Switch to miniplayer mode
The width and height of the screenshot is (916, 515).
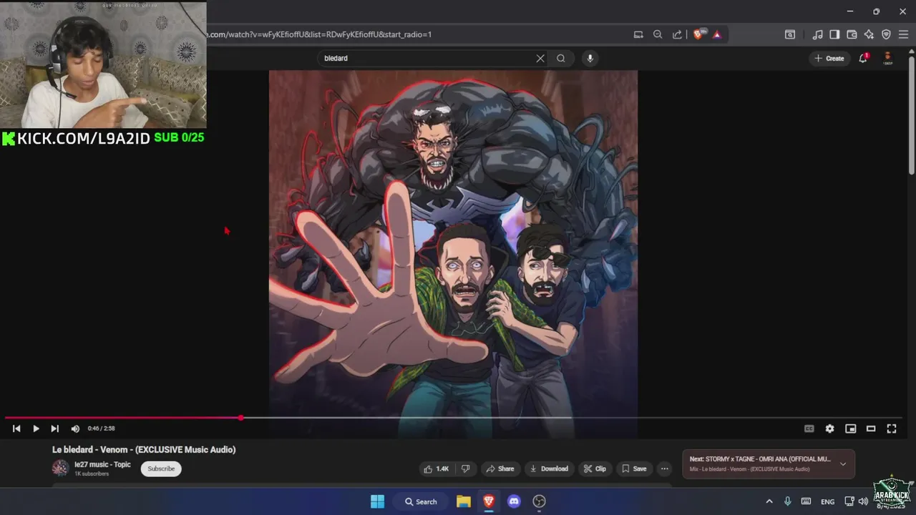[x=850, y=428]
